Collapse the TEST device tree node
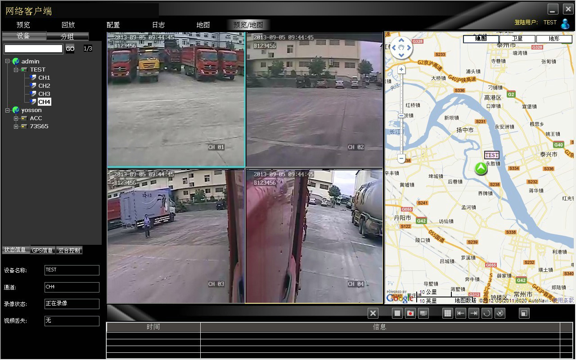The width and height of the screenshot is (576, 360). [16, 70]
